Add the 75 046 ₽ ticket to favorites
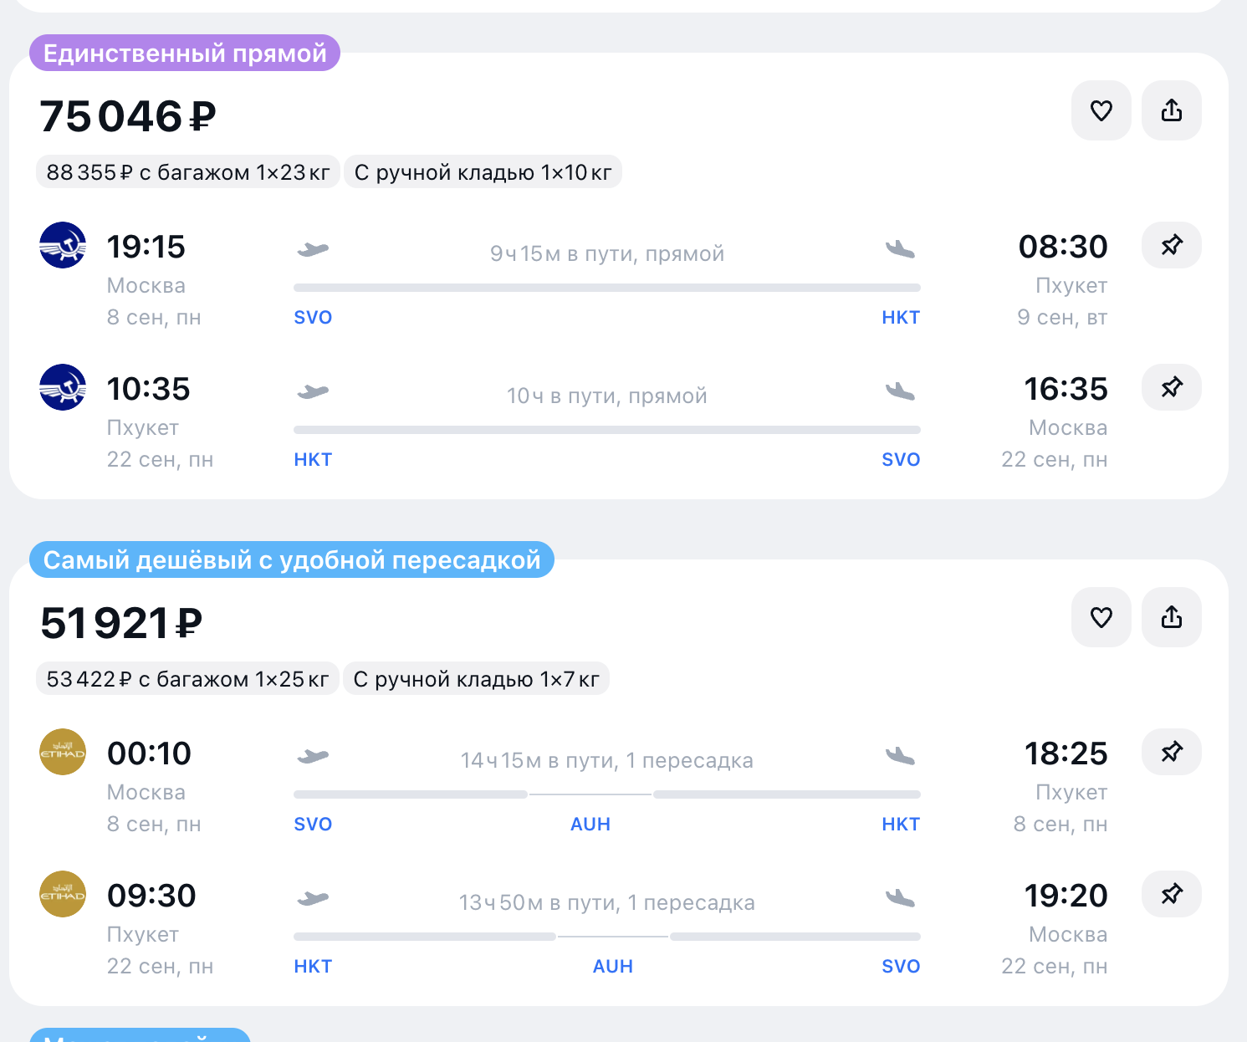 pos(1101,110)
